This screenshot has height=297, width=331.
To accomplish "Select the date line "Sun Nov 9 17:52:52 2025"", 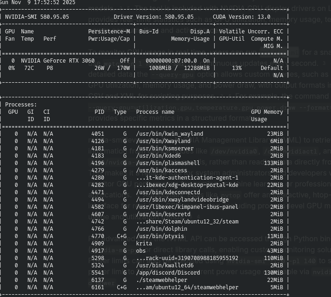I will tap(37, 2).
